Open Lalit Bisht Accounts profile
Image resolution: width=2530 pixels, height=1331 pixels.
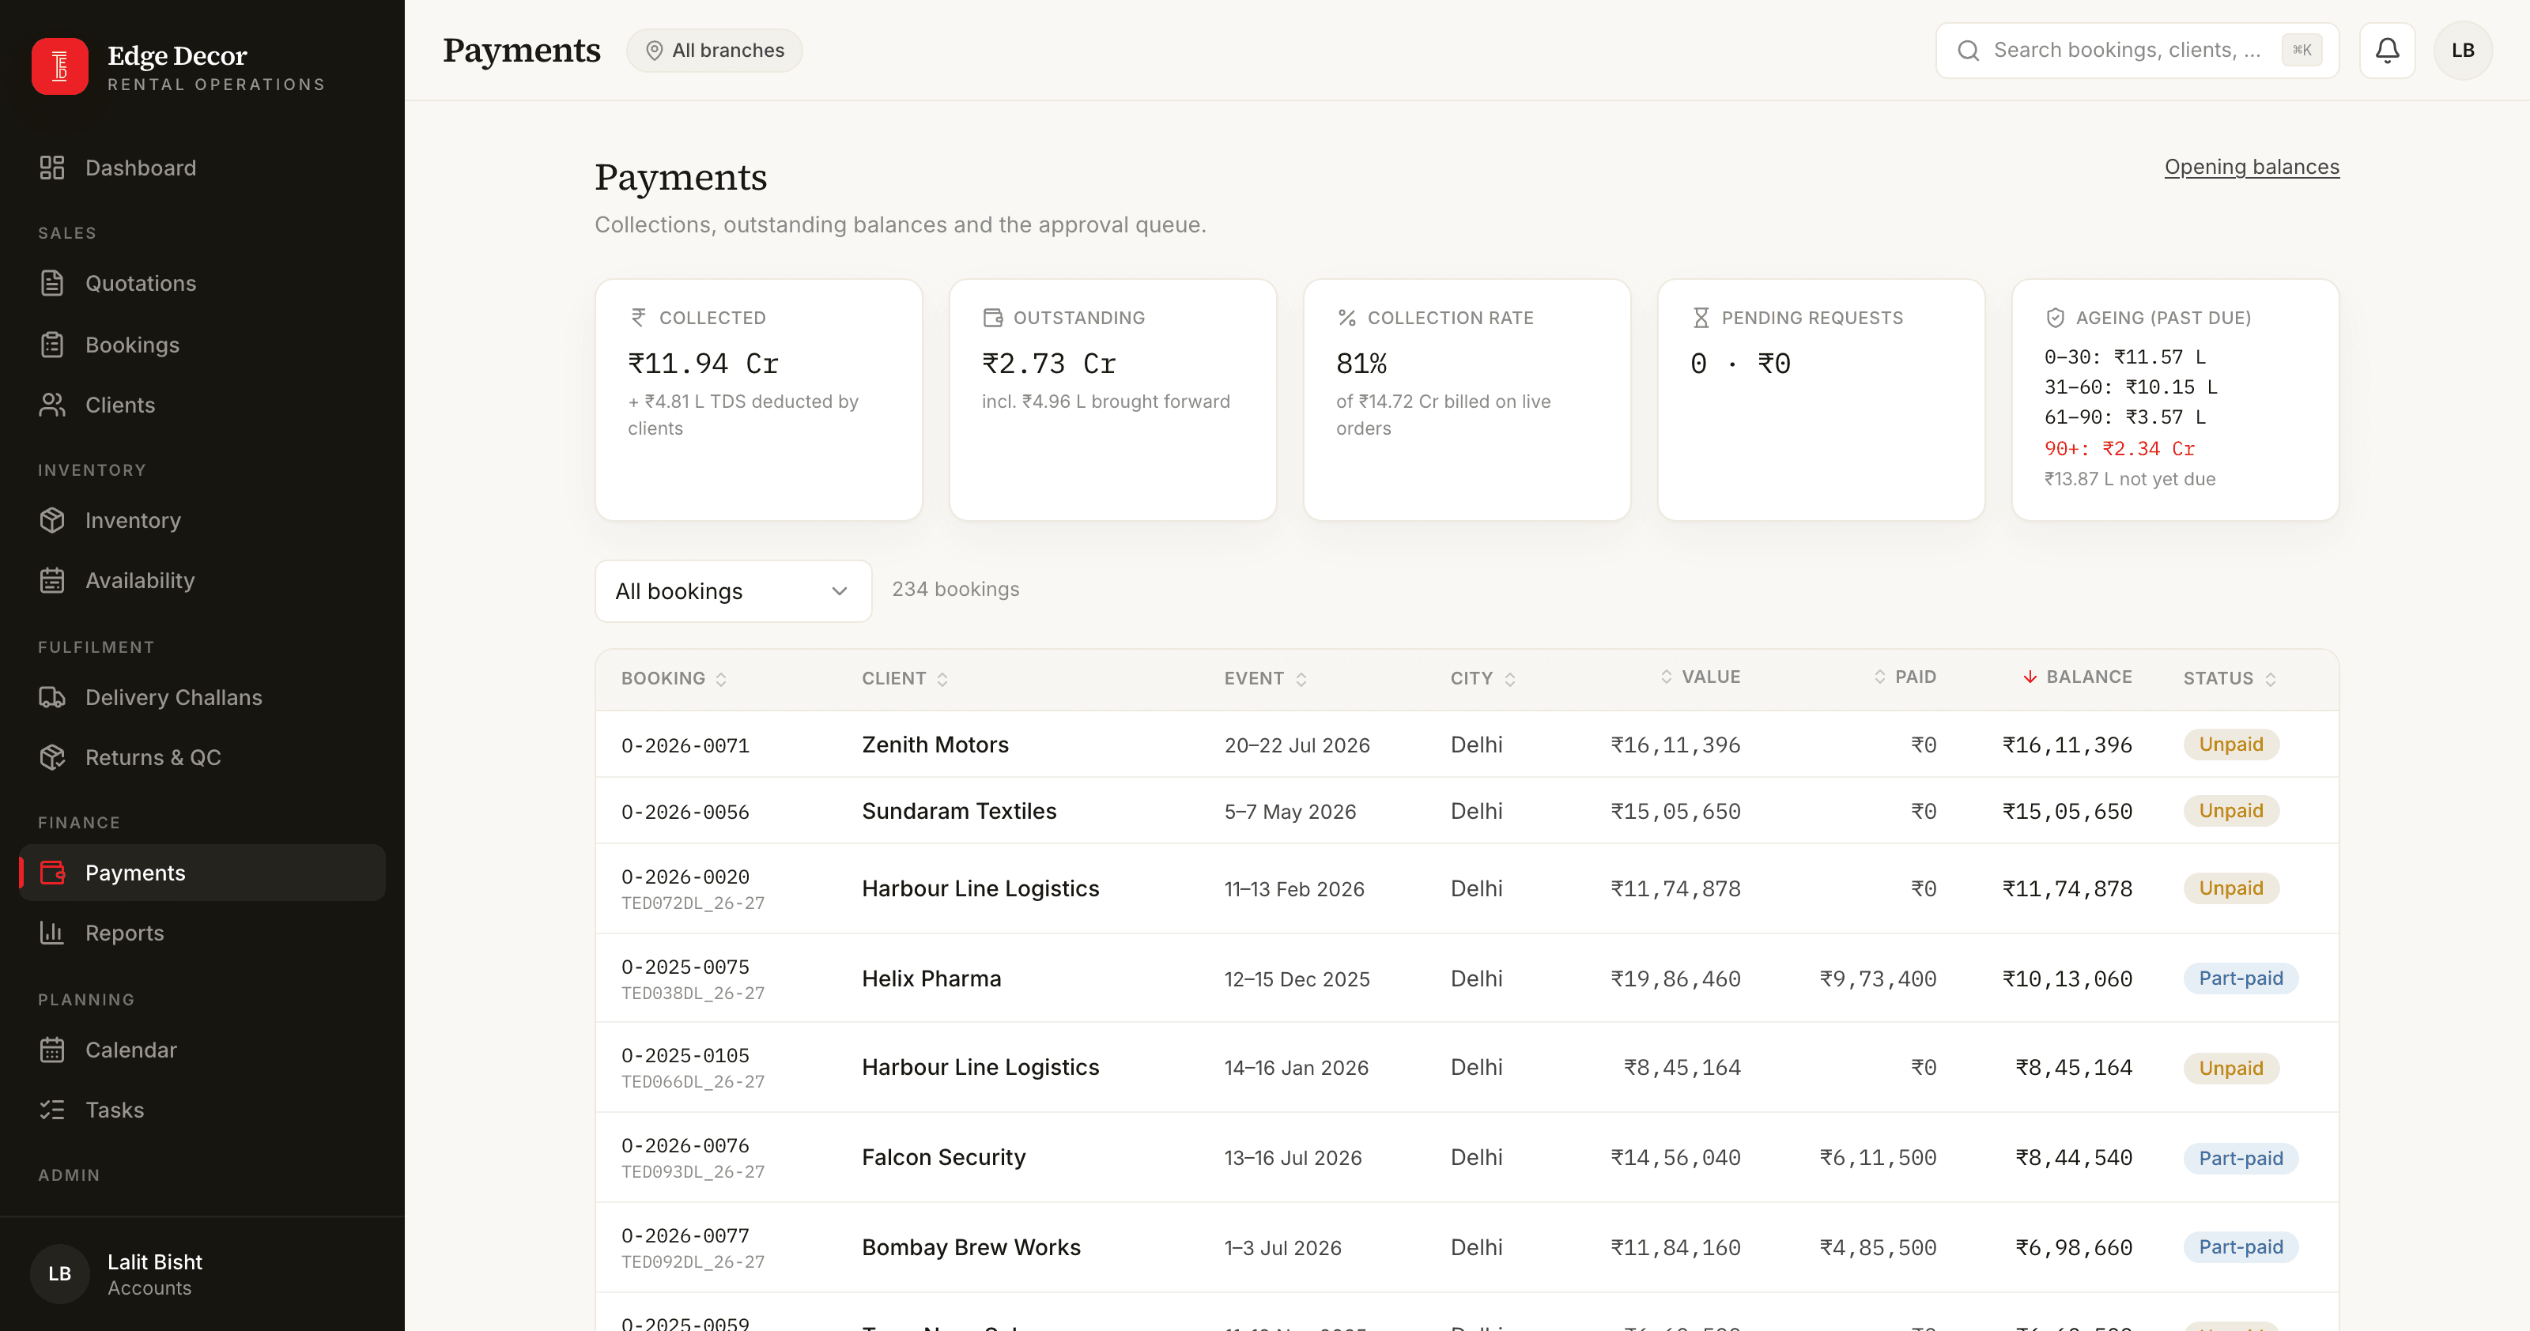pos(202,1274)
